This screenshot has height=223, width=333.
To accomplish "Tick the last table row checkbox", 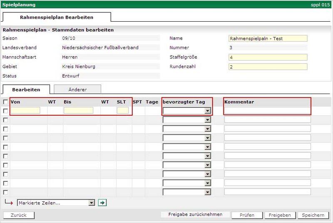I will coord(5,192).
